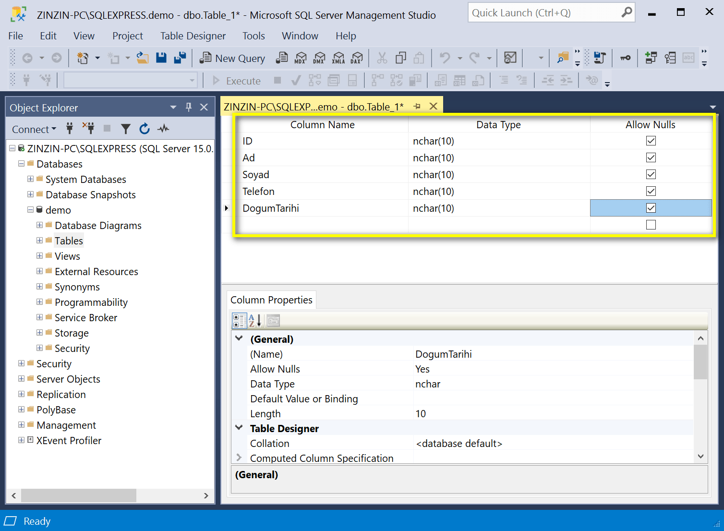Check Allow Nulls in the empty row

651,225
